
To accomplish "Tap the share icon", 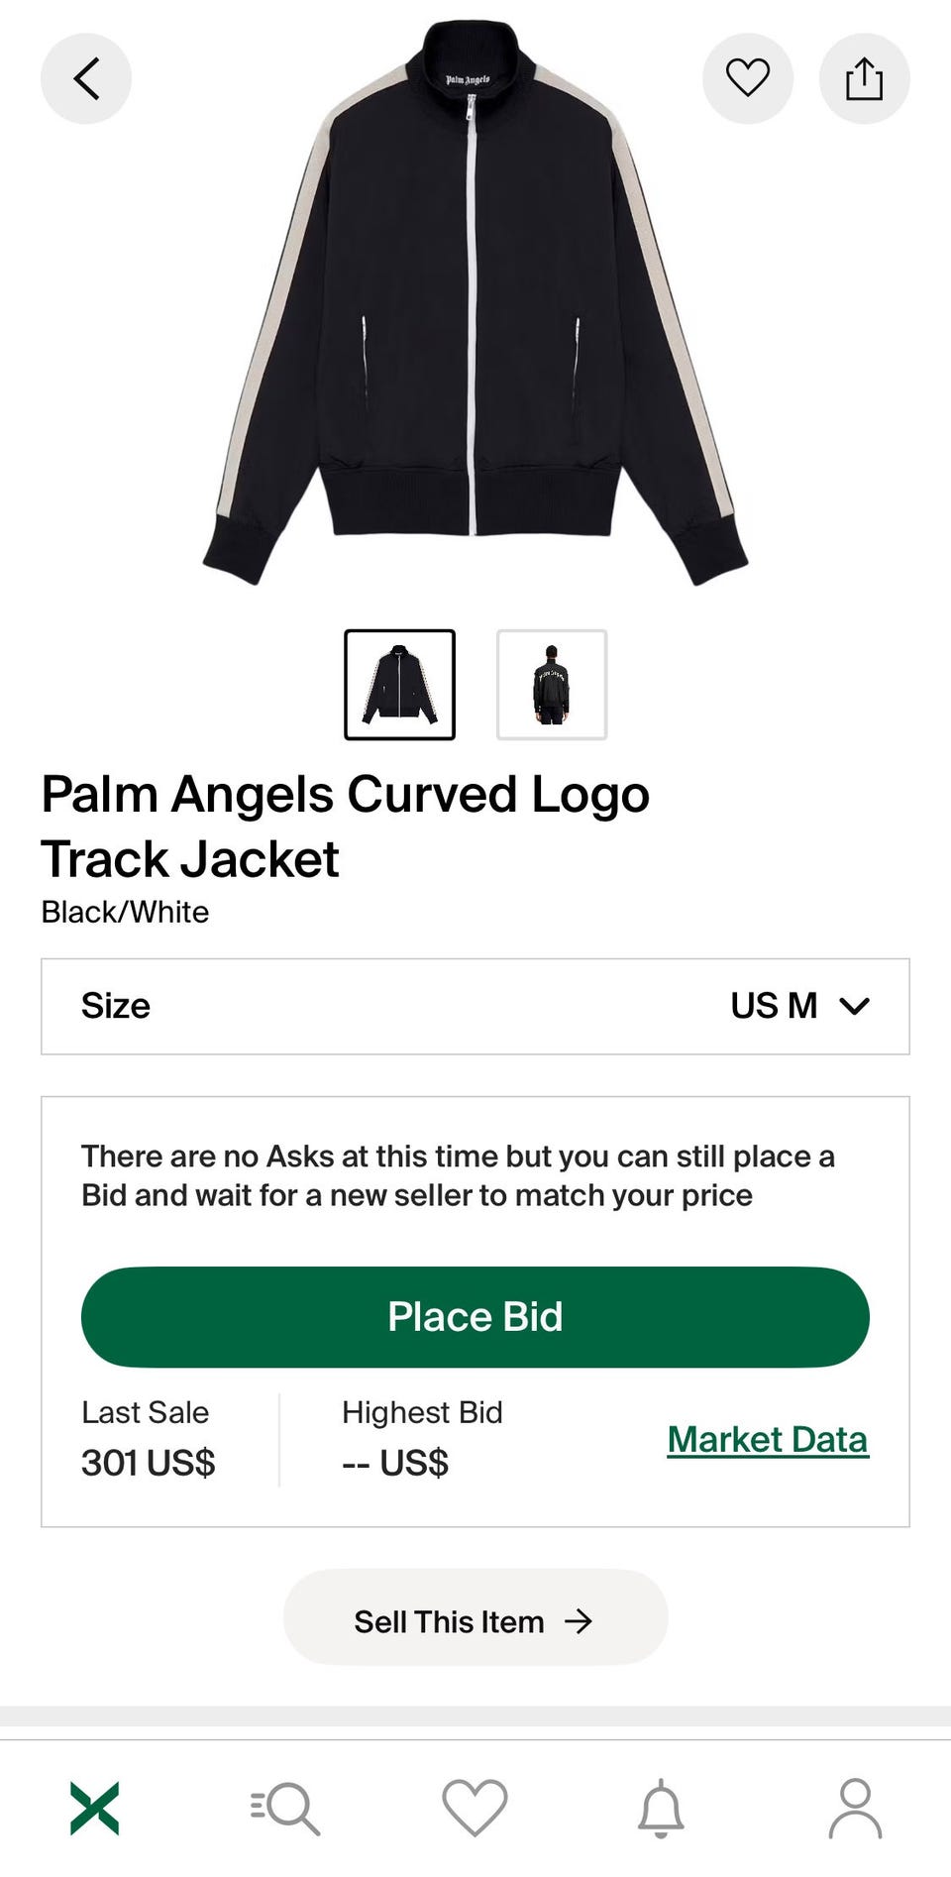I will tap(864, 78).
